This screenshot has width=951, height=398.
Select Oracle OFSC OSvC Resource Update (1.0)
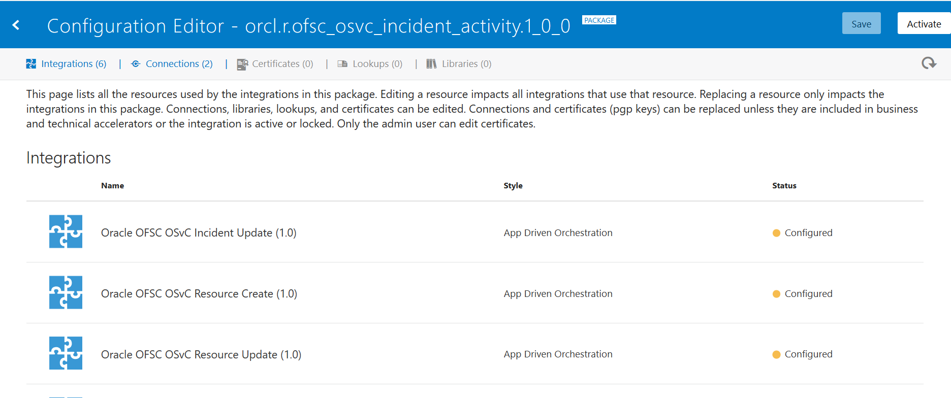(201, 354)
